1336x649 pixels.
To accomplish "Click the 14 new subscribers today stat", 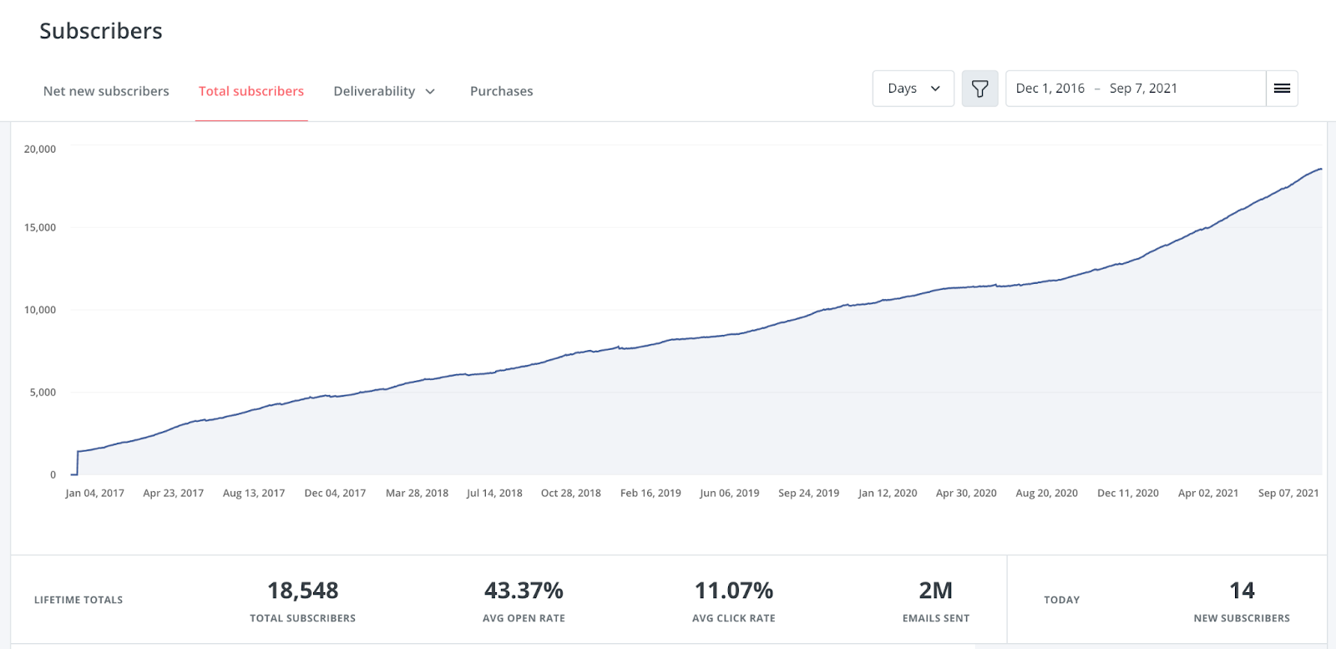I will point(1242,591).
